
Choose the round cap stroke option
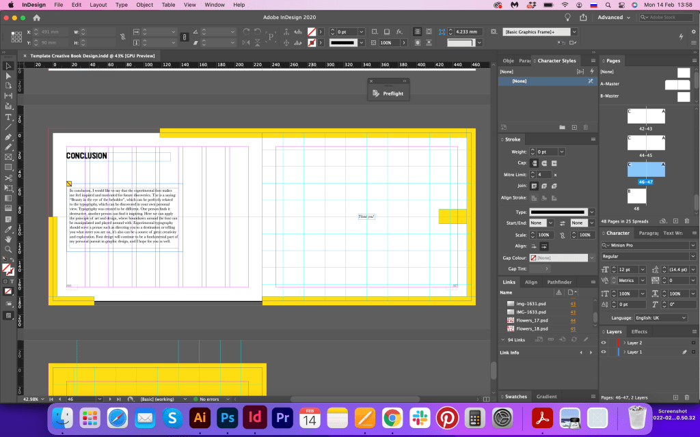point(544,163)
